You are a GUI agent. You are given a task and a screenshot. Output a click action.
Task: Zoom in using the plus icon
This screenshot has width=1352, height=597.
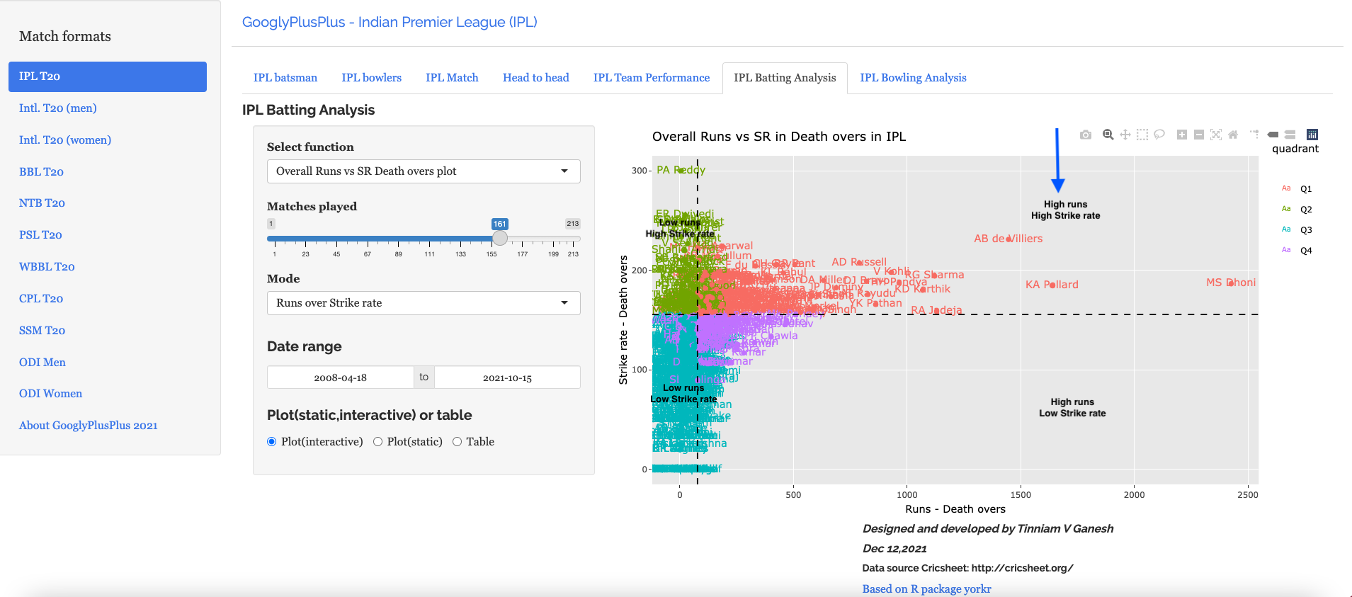pos(1181,135)
